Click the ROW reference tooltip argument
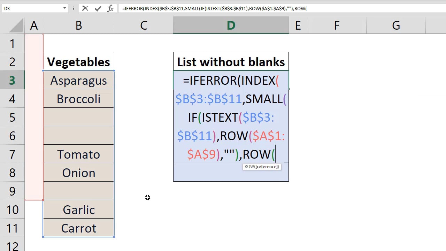This screenshot has width=446, height=251. pyautogui.click(x=267, y=167)
